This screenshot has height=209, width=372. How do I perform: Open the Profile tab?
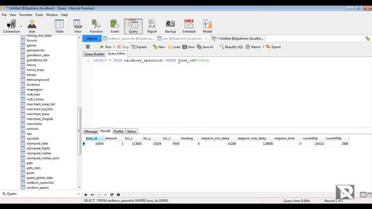coord(119,131)
